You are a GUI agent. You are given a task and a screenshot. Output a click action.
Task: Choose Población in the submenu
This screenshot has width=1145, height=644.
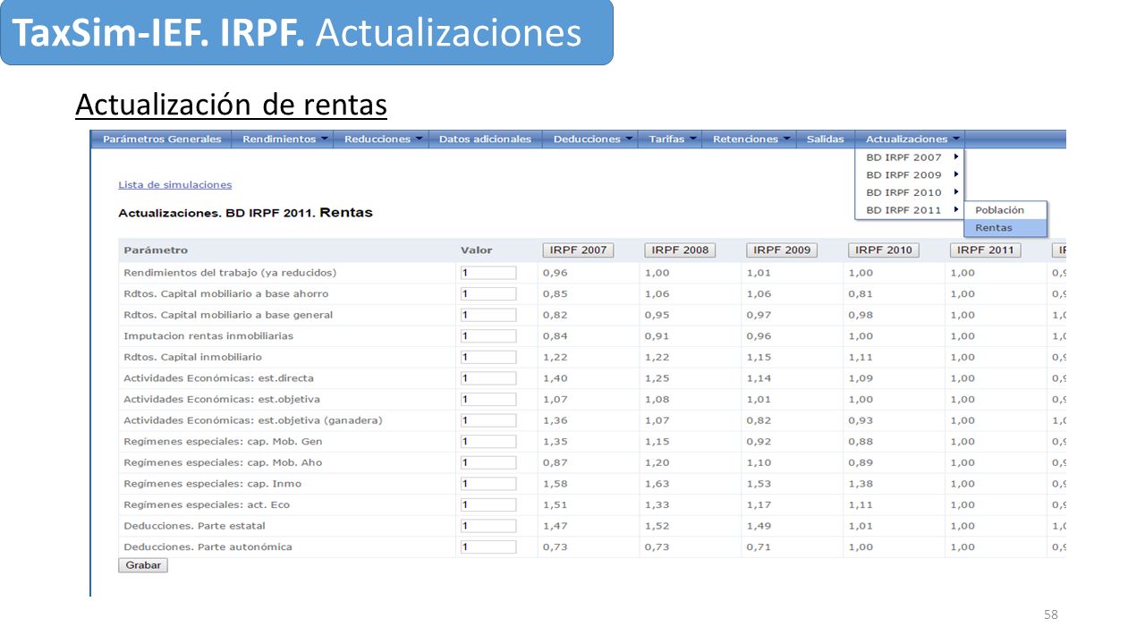[1005, 210]
